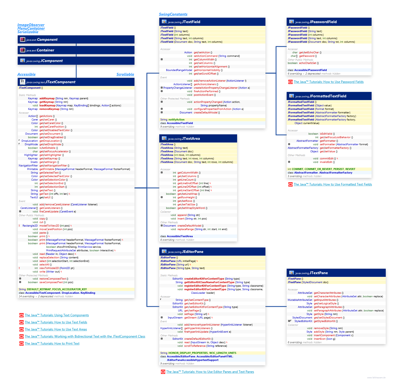
Task: Click the JEditorPane class icon
Action: (164, 252)
